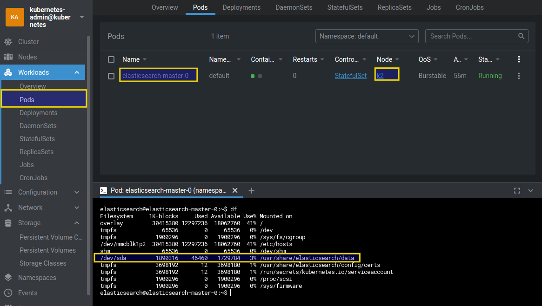Click the KA cluster avatar icon
This screenshot has height=306, width=542.
(x=15, y=17)
